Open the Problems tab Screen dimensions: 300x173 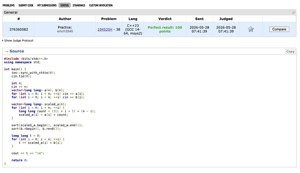tap(8, 5)
